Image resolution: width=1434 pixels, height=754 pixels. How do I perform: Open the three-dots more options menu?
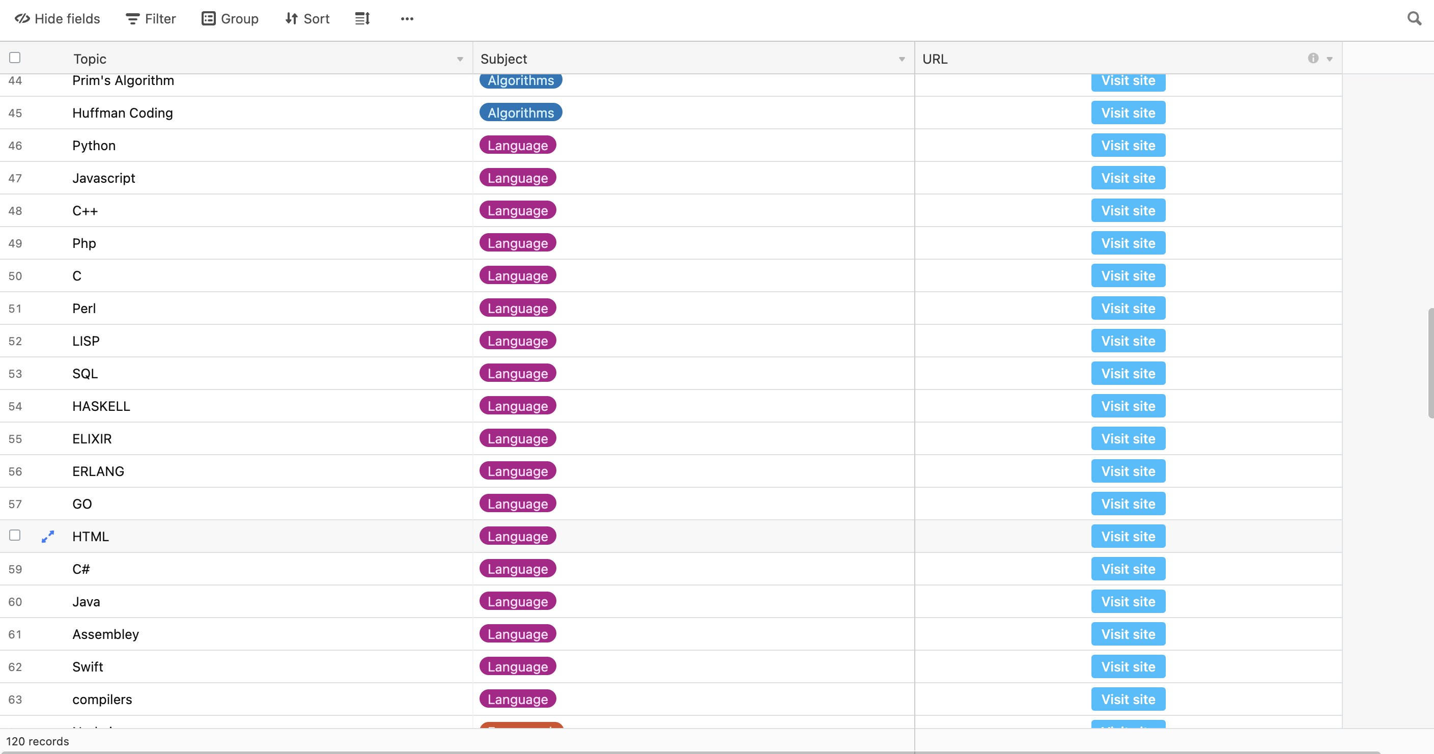coord(407,19)
